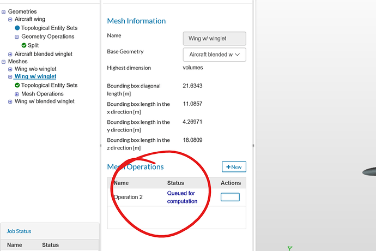
Task: Collapse the Wing w/ winglet node
Action: tap(10, 77)
